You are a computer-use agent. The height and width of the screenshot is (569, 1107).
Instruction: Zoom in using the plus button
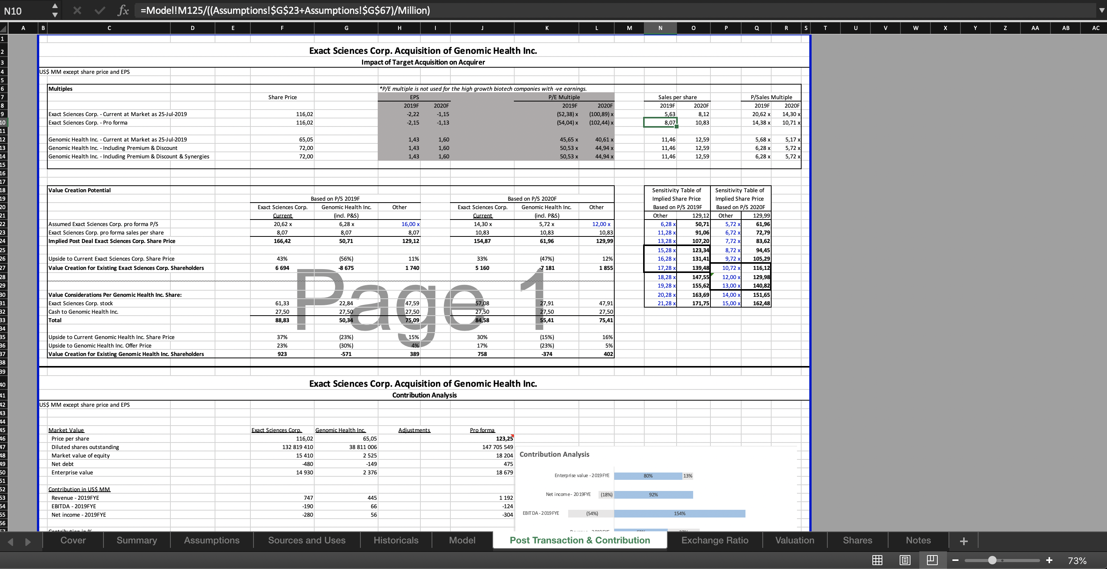click(x=1049, y=560)
